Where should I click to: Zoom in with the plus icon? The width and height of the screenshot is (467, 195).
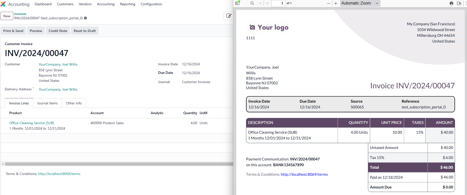click(x=336, y=3)
